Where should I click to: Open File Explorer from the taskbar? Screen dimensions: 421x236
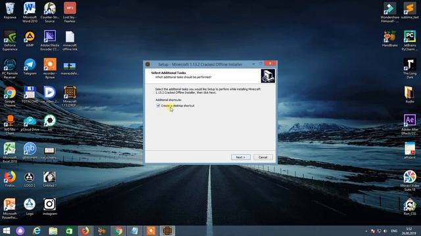(53, 231)
